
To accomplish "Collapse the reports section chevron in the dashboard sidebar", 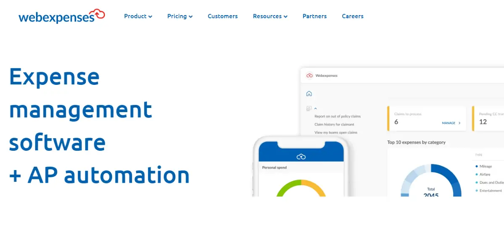I will click(315, 108).
